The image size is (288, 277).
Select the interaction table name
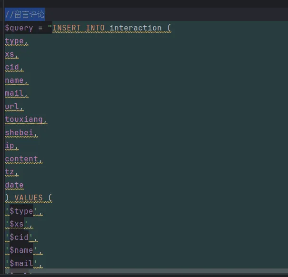136,28
